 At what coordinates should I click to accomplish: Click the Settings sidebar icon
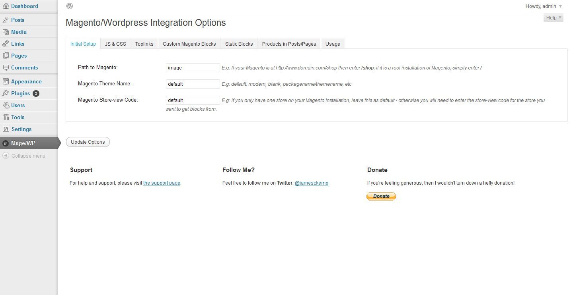pos(6,129)
